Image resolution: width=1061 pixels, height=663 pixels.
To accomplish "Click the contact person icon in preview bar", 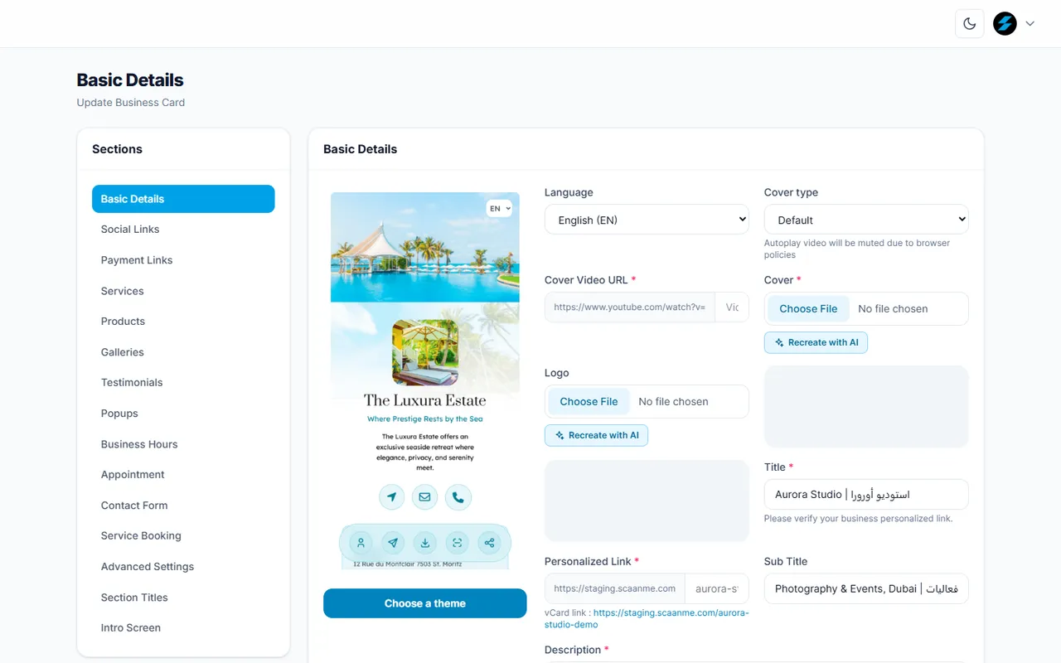I will 361,543.
